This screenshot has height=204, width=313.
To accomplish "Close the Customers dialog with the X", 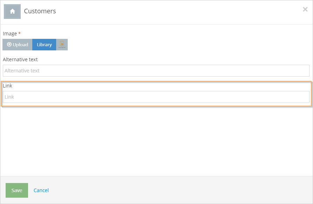I will tap(305, 9).
